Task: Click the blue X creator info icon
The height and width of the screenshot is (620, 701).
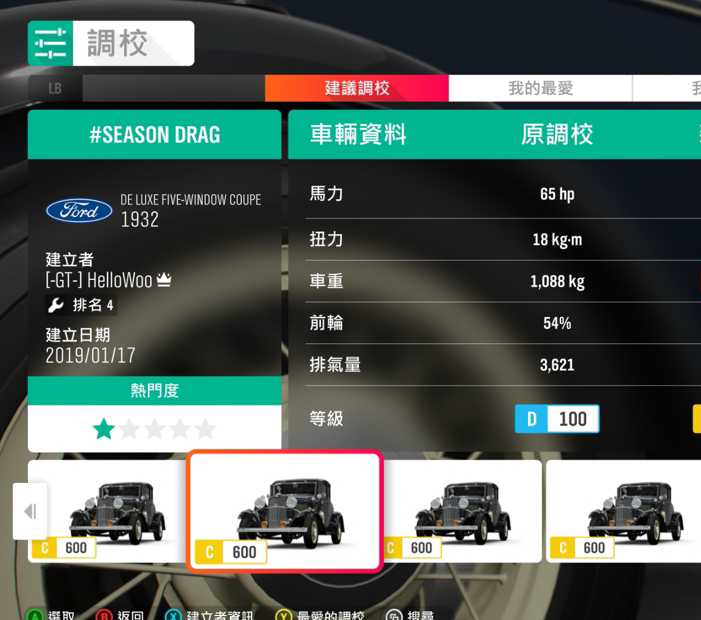Action: pyautogui.click(x=174, y=615)
